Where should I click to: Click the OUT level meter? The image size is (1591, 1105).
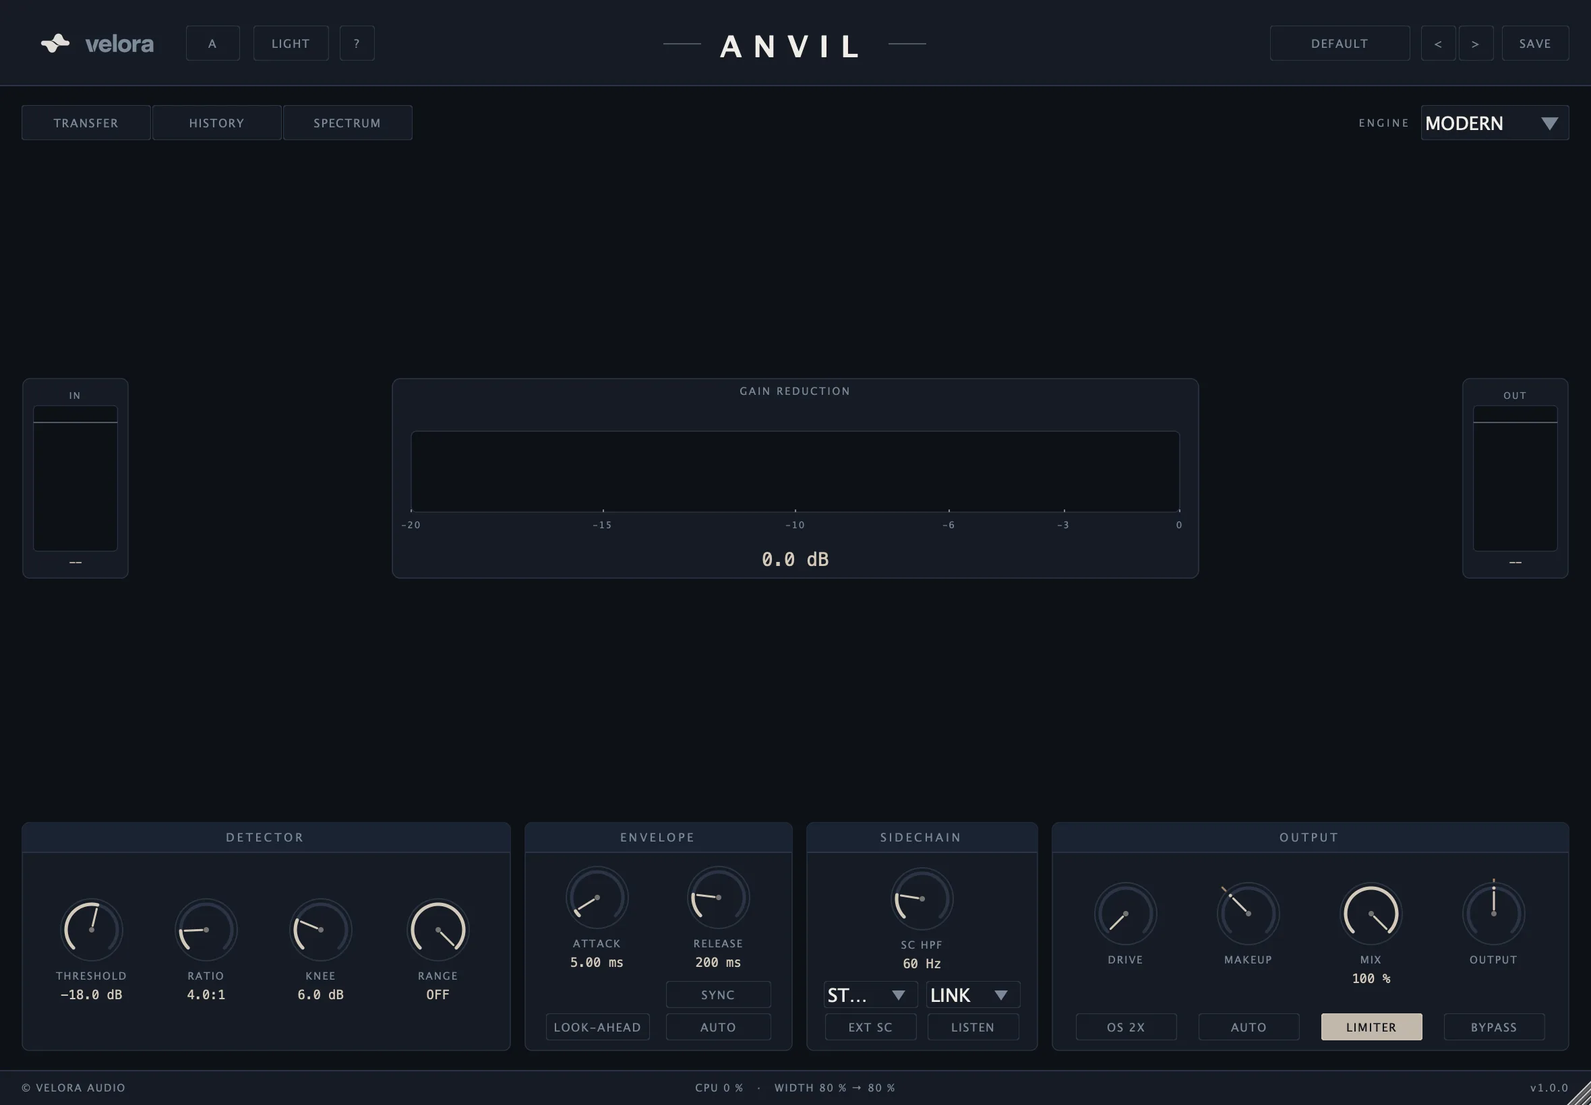tap(1515, 478)
